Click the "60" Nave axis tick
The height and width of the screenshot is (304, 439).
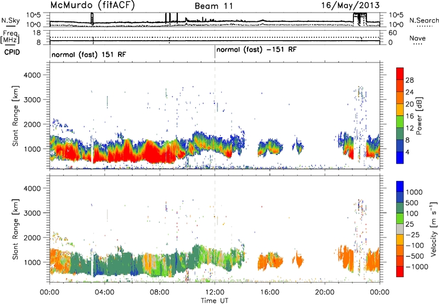coord(392,33)
